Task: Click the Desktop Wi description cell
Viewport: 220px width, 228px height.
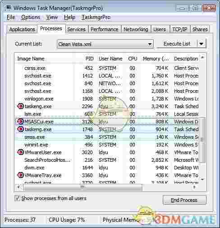Action: point(186,168)
